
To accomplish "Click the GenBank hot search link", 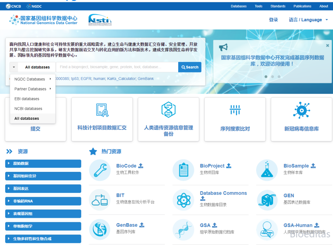I will 145,78.
